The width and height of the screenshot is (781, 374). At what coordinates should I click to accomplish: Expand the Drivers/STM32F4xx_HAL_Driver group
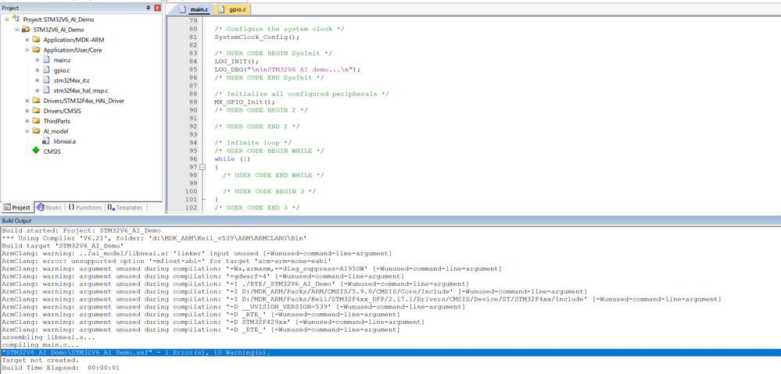pyautogui.click(x=27, y=101)
